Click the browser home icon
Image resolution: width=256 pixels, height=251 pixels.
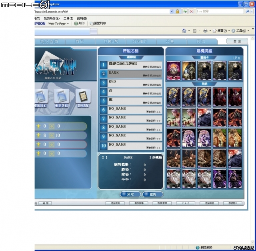[184, 31]
